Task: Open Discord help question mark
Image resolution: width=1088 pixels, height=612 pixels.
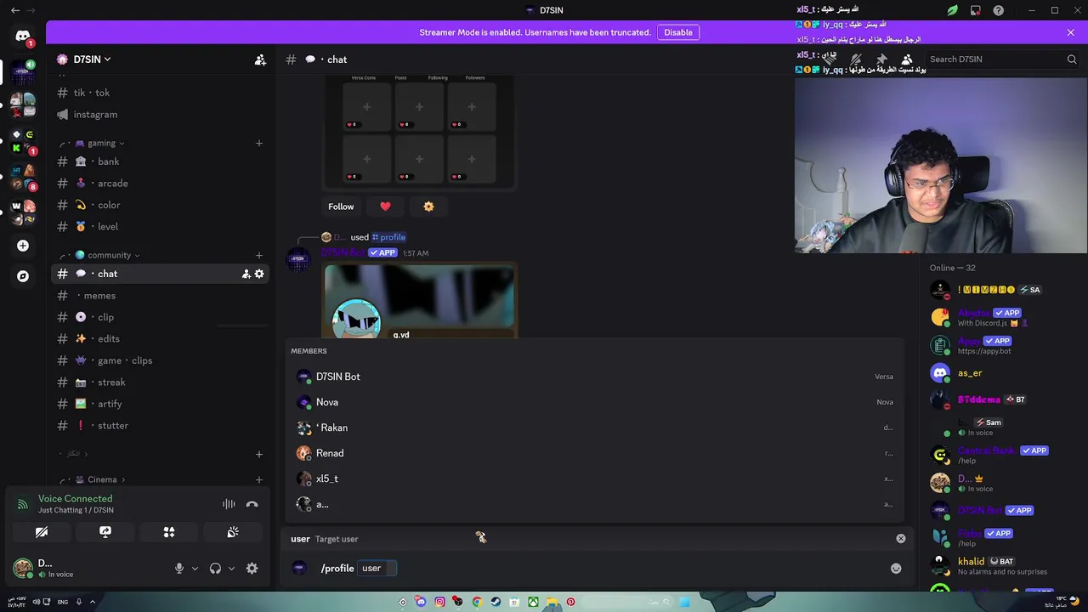Action: 999,10
